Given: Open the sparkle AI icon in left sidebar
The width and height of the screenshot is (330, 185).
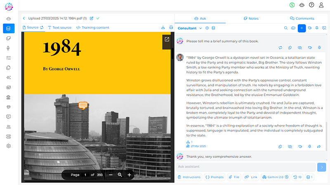Looking at the screenshot, I should click(8, 77).
